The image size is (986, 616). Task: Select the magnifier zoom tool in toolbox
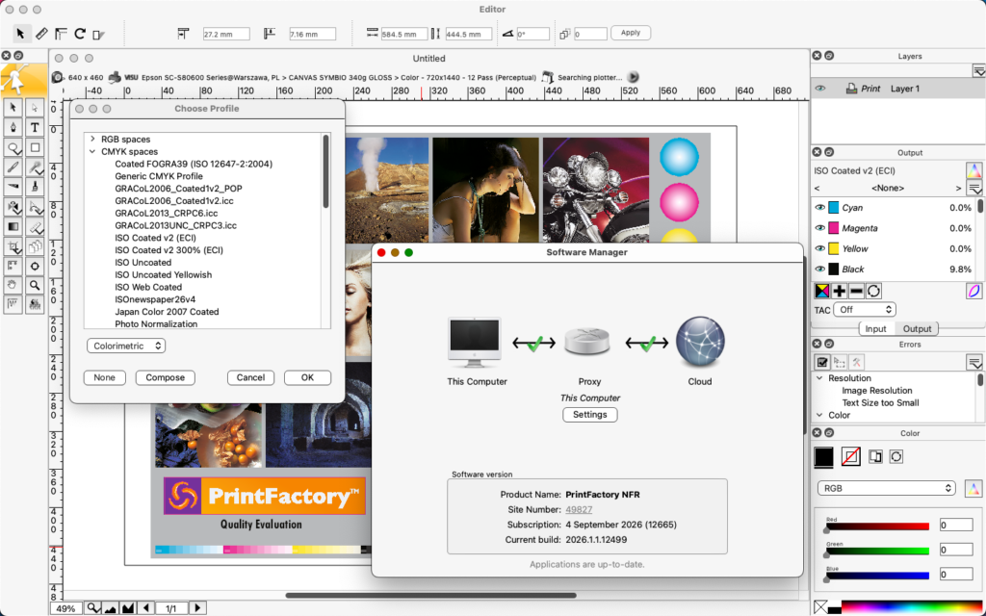(35, 285)
